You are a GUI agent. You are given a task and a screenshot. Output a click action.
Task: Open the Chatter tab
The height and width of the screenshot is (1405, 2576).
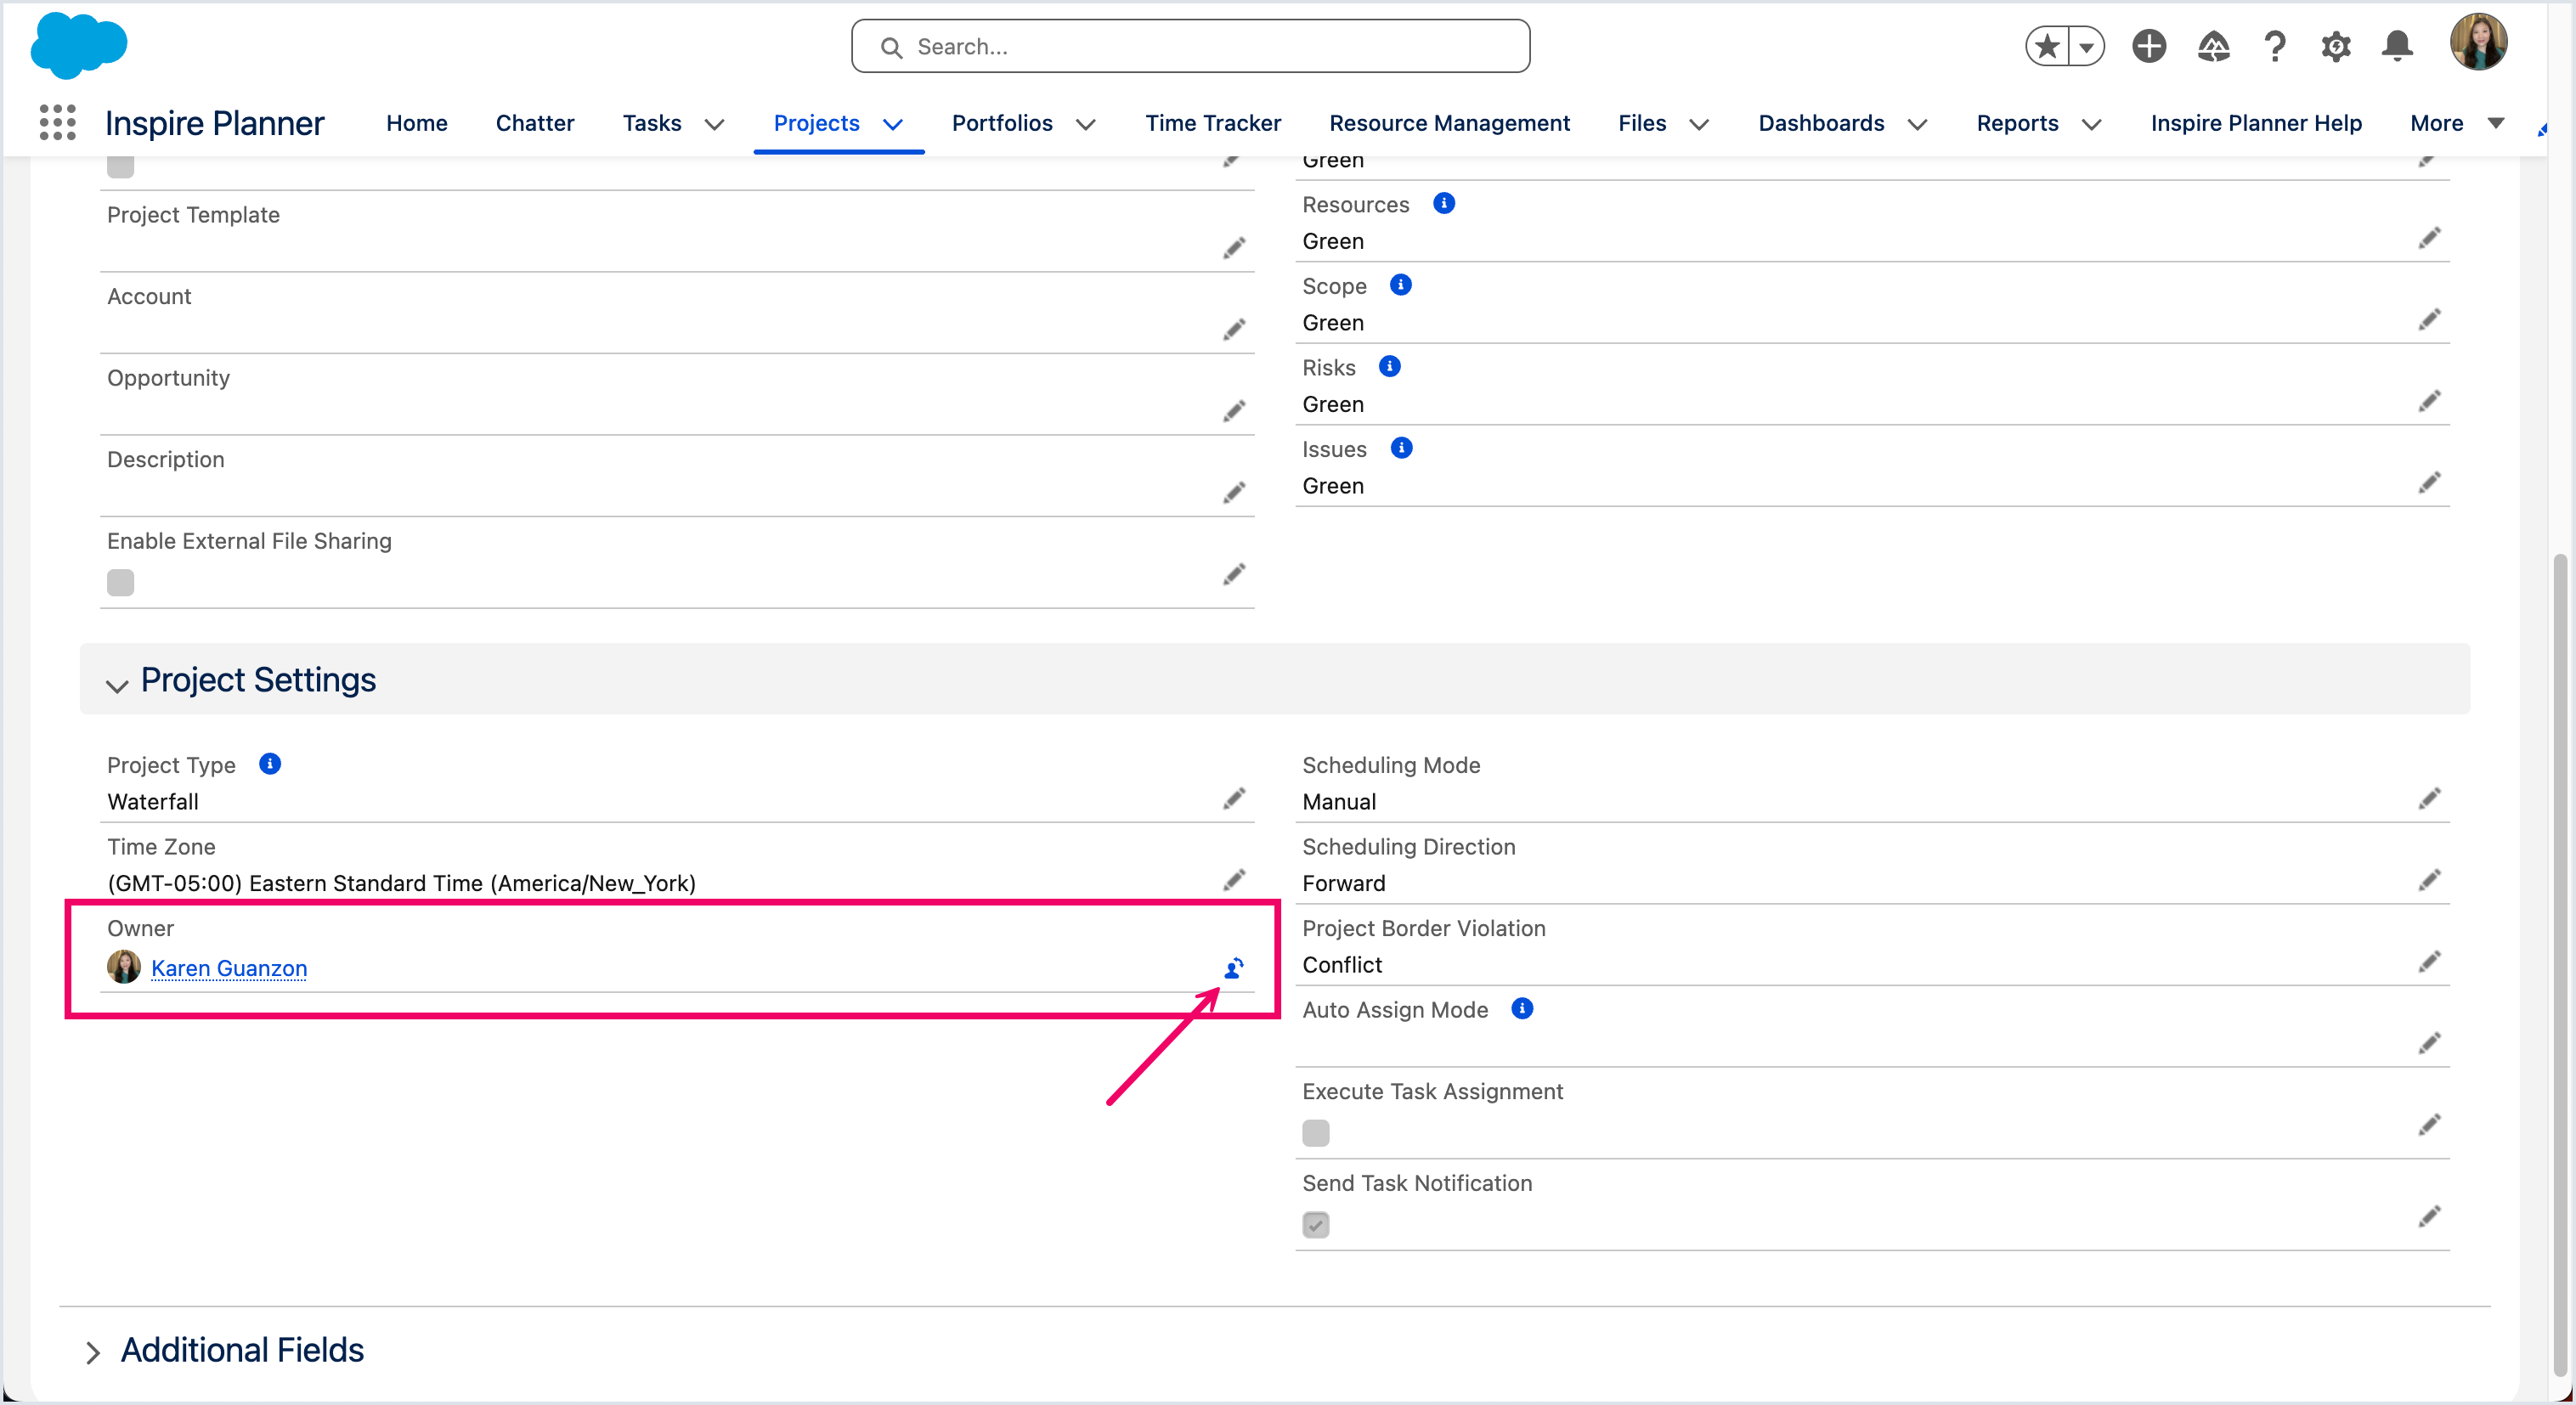click(x=534, y=123)
